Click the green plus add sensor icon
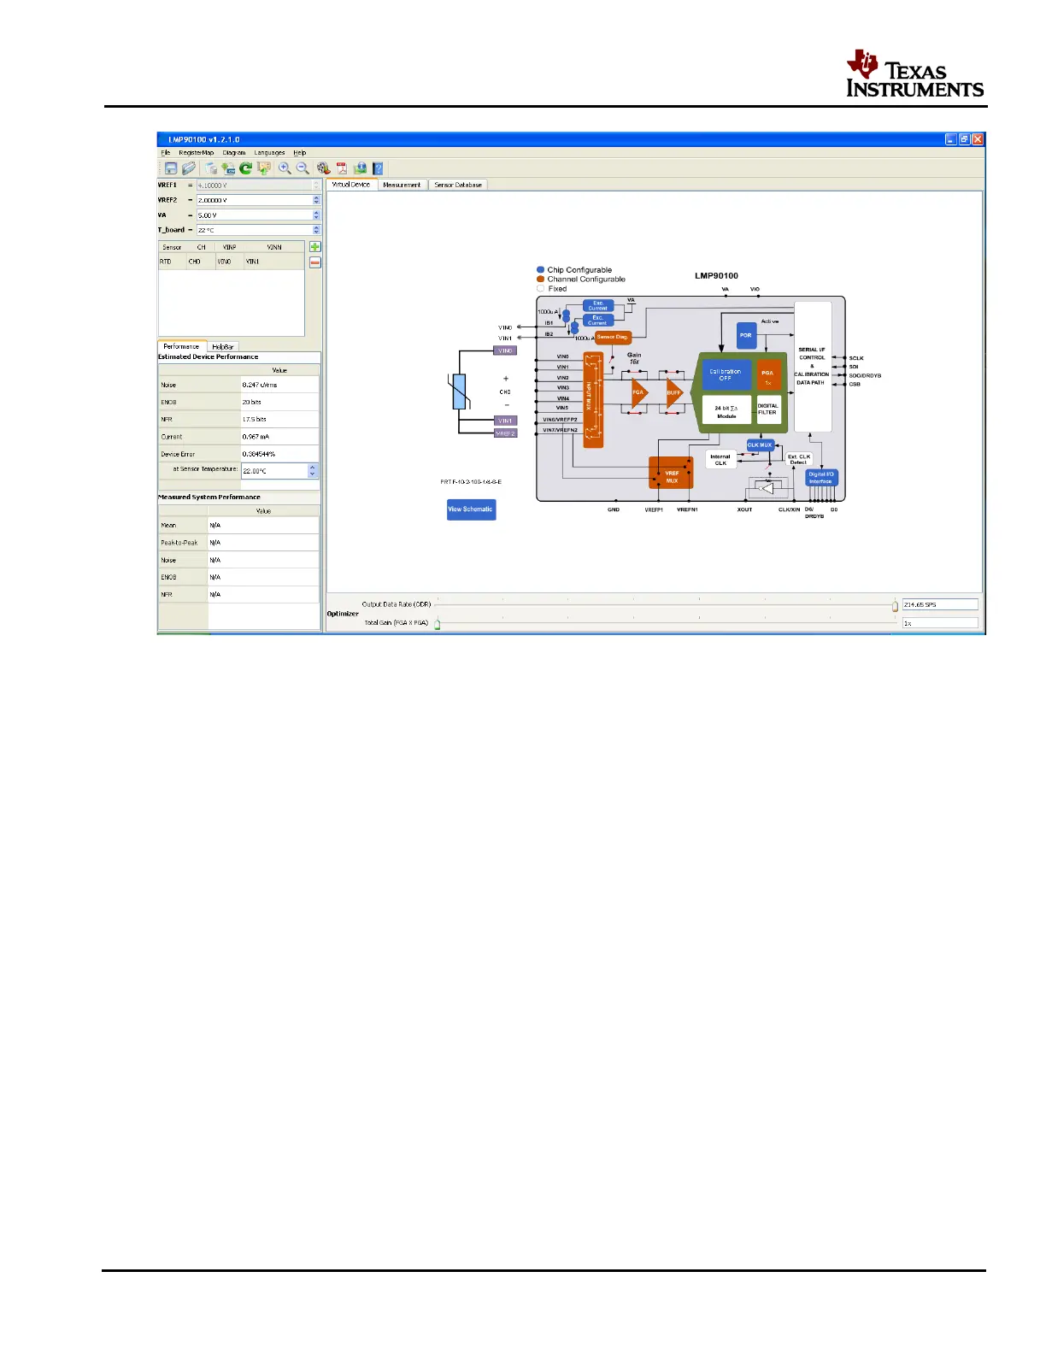The width and height of the screenshot is (1046, 1354). pyautogui.click(x=315, y=246)
